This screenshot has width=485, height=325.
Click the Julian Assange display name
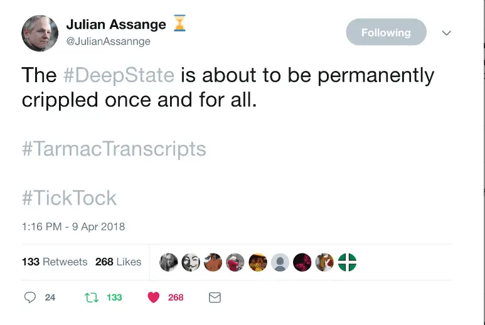(x=116, y=24)
